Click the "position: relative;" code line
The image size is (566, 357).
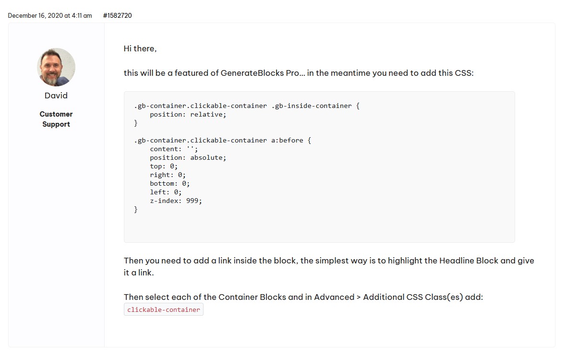tap(188, 114)
